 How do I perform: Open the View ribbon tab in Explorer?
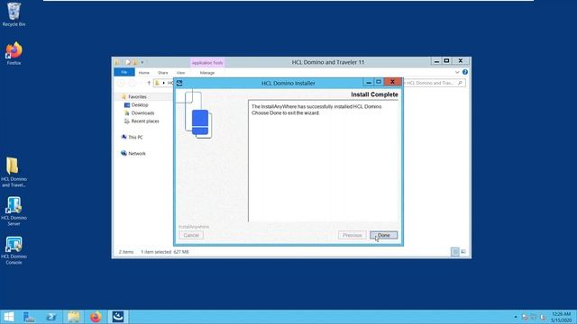(x=180, y=73)
